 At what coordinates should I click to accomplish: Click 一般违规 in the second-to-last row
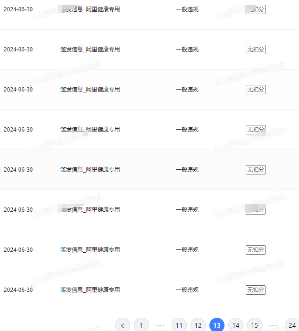click(187, 250)
